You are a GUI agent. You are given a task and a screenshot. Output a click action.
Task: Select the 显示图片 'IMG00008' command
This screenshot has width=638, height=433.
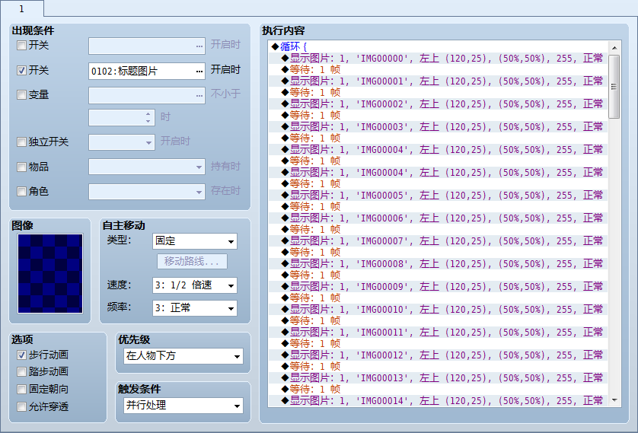[439, 263]
